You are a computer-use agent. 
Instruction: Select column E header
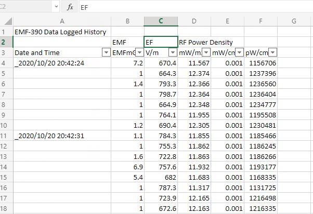pyautogui.click(x=227, y=21)
